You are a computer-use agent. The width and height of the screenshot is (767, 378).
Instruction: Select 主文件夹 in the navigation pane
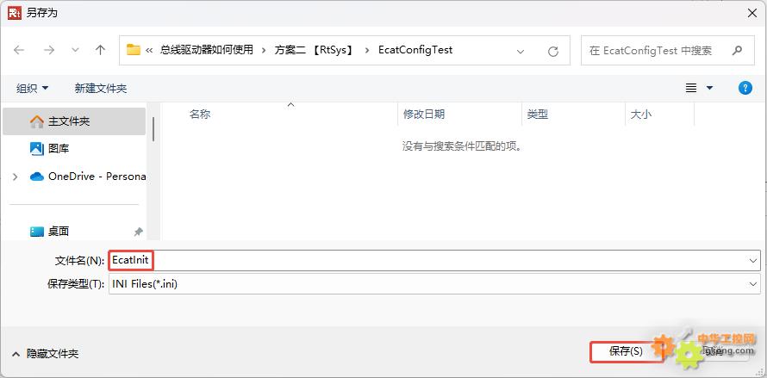pyautogui.click(x=69, y=121)
